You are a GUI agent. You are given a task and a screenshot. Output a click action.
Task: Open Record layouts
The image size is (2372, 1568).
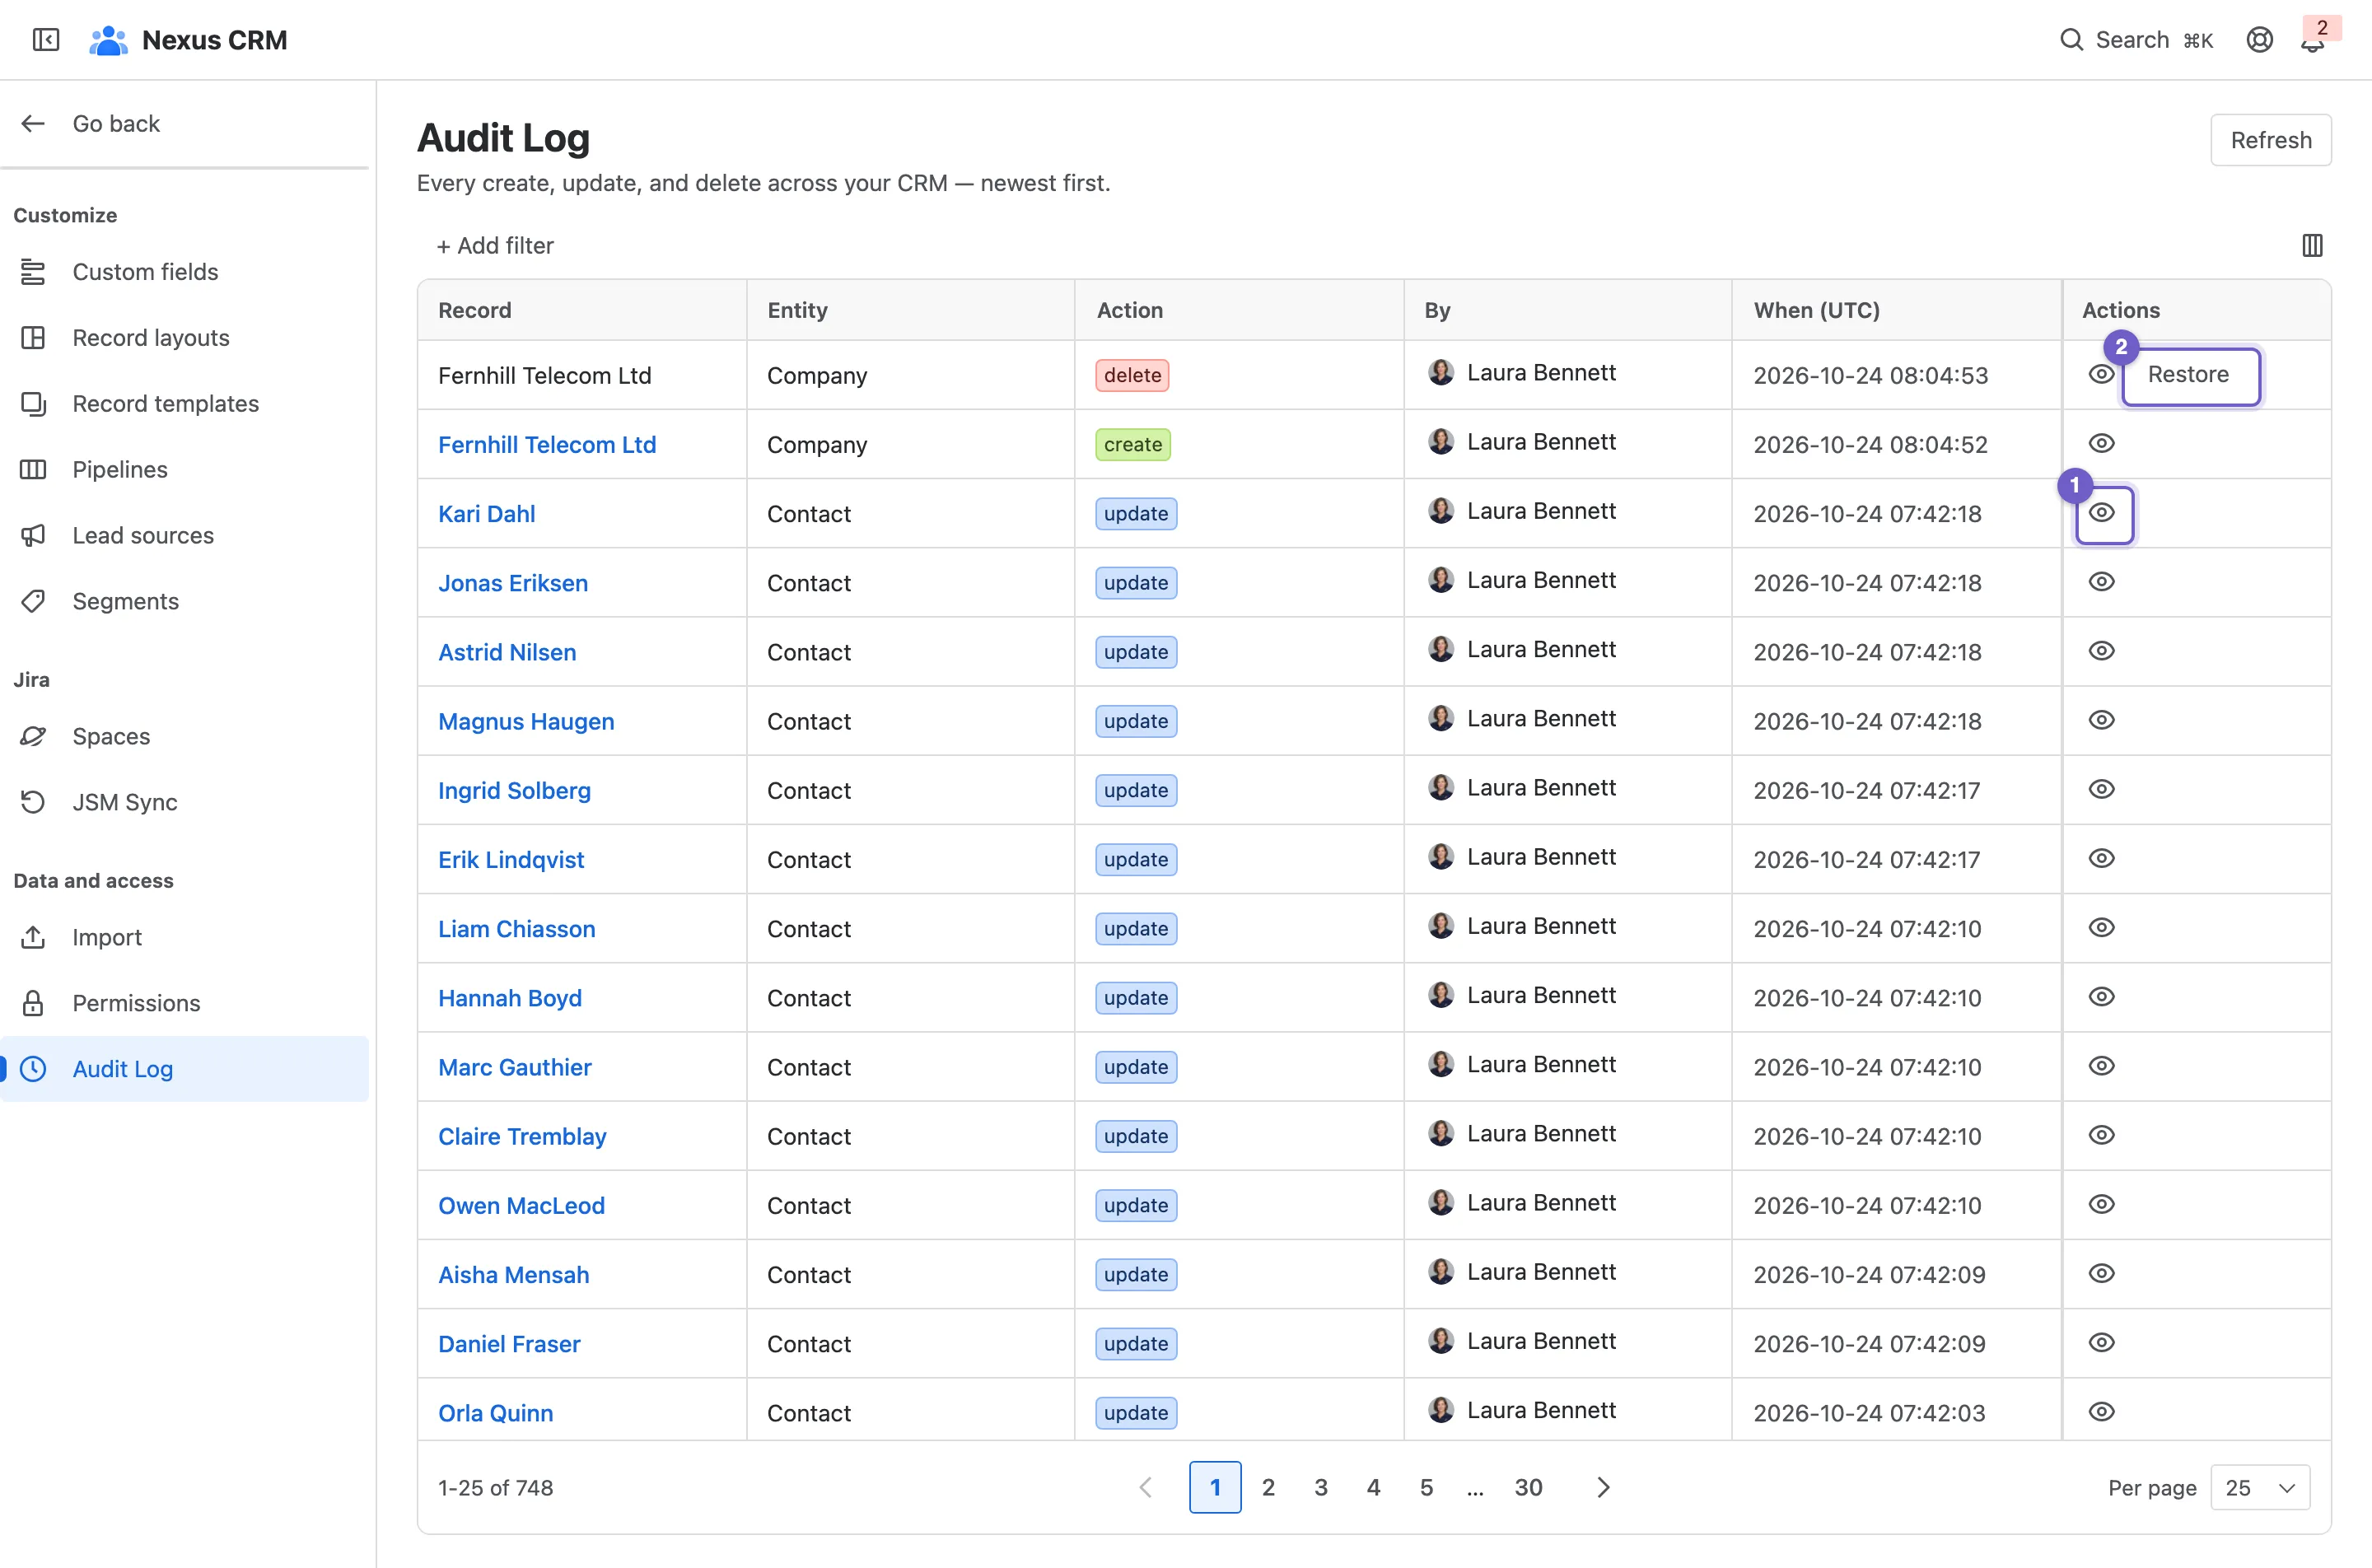pos(185,338)
